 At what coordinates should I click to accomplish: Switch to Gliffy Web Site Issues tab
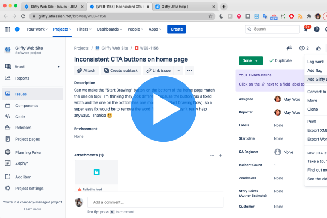click(54, 7)
